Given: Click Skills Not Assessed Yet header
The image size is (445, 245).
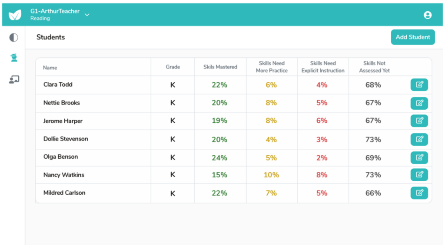Looking at the screenshot, I should coord(374,67).
